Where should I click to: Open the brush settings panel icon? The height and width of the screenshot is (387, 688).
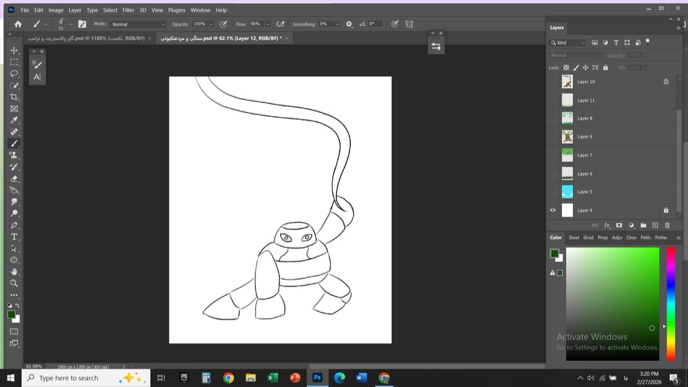point(82,24)
